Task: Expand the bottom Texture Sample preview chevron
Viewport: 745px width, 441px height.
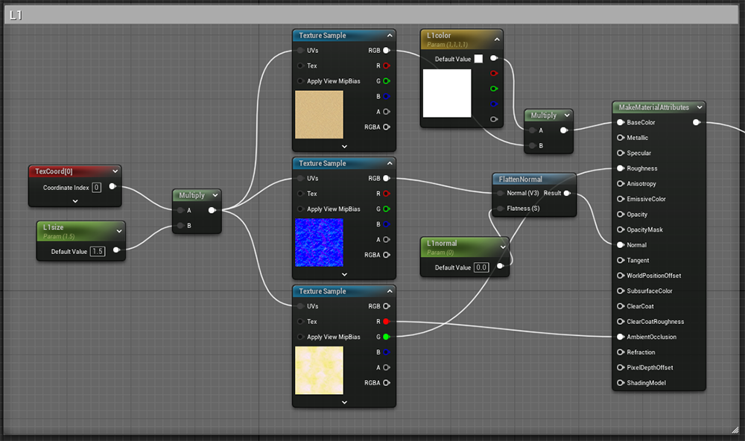Action: tap(344, 402)
